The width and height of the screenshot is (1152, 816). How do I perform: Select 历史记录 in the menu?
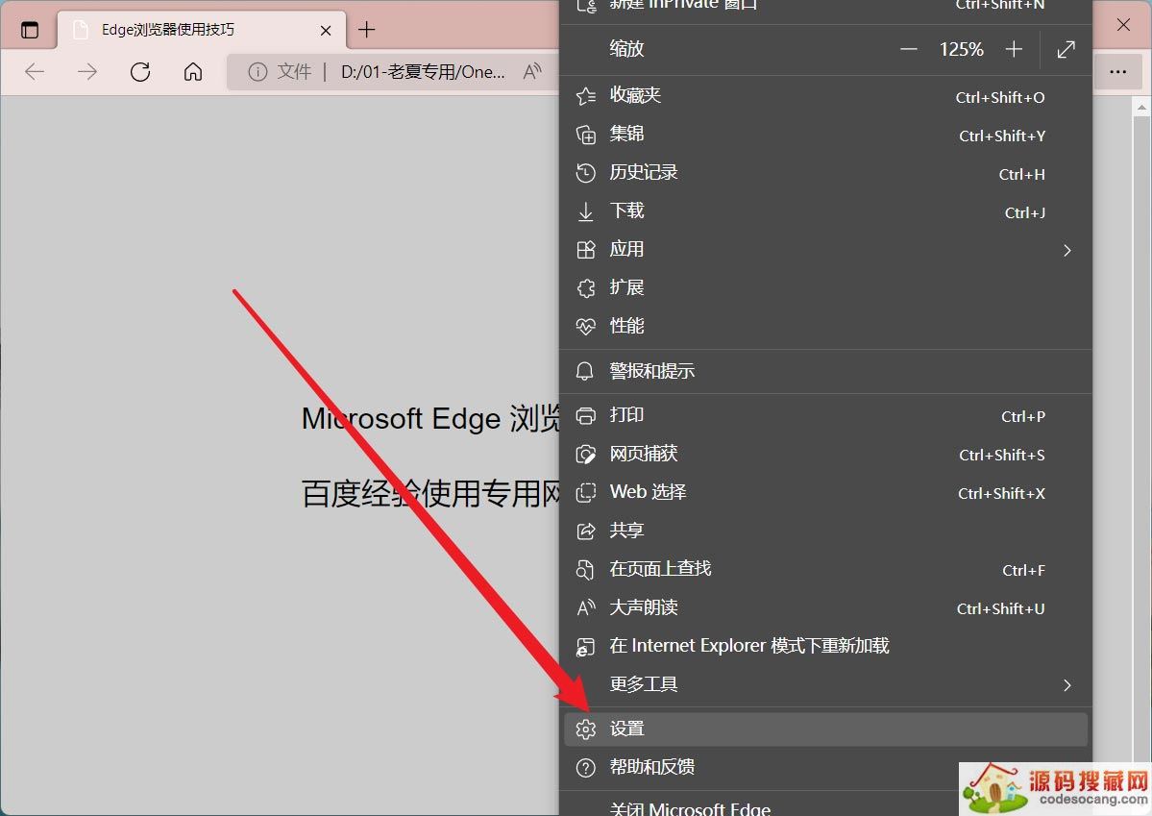(x=643, y=173)
